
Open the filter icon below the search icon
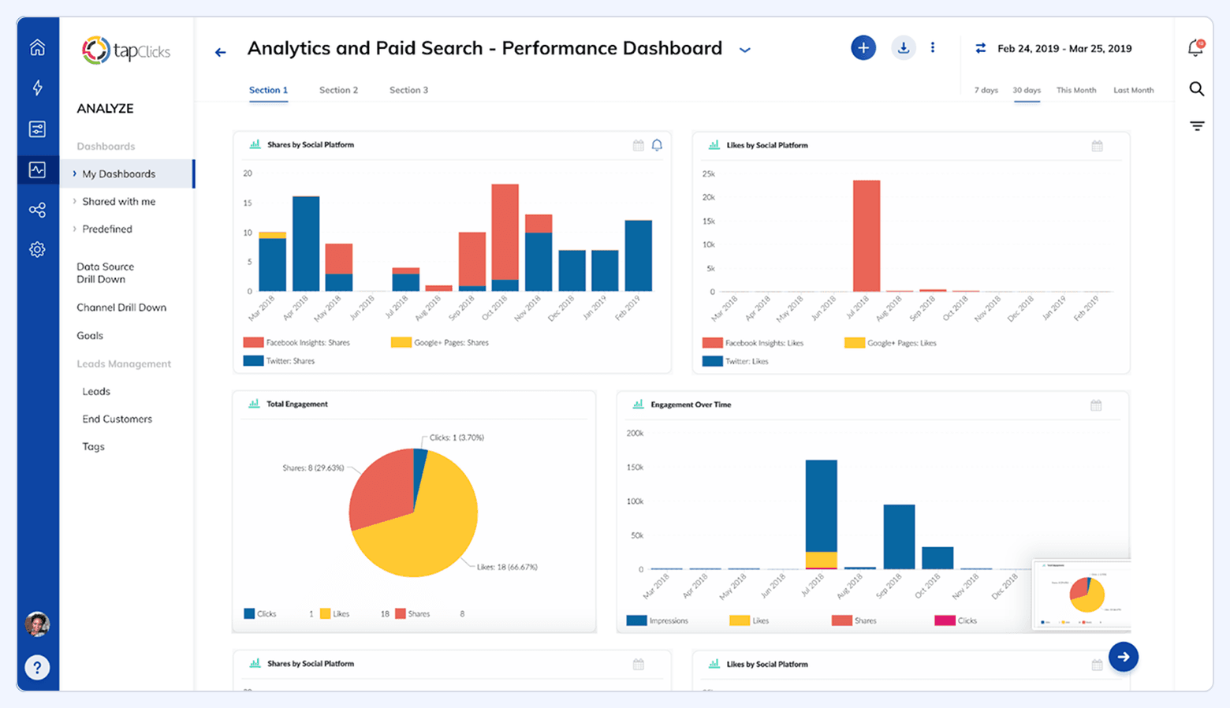pyautogui.click(x=1196, y=125)
